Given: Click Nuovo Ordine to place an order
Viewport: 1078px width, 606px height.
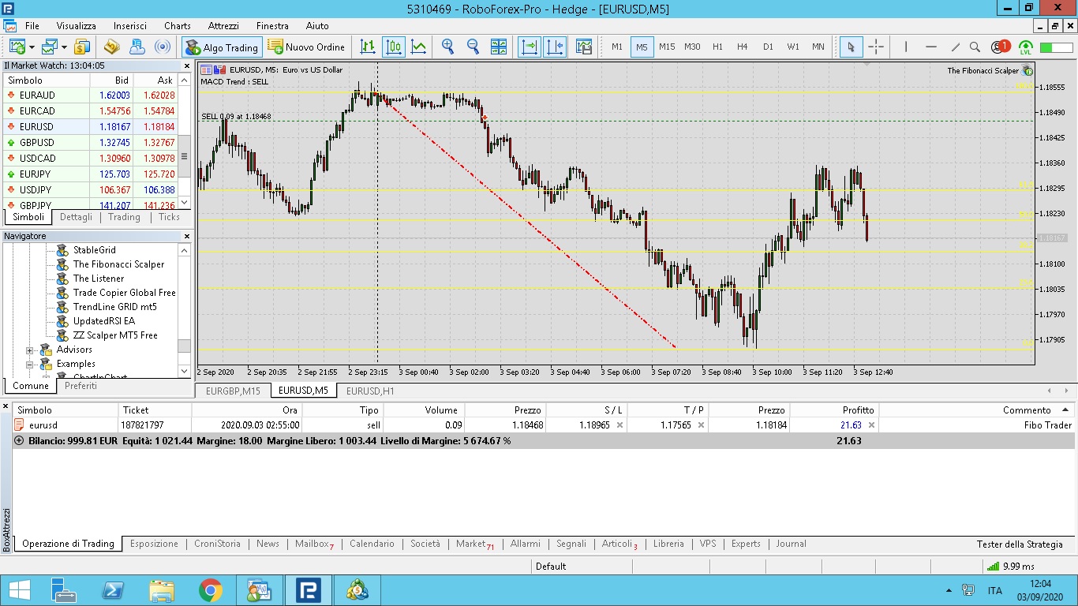Looking at the screenshot, I should point(306,47).
